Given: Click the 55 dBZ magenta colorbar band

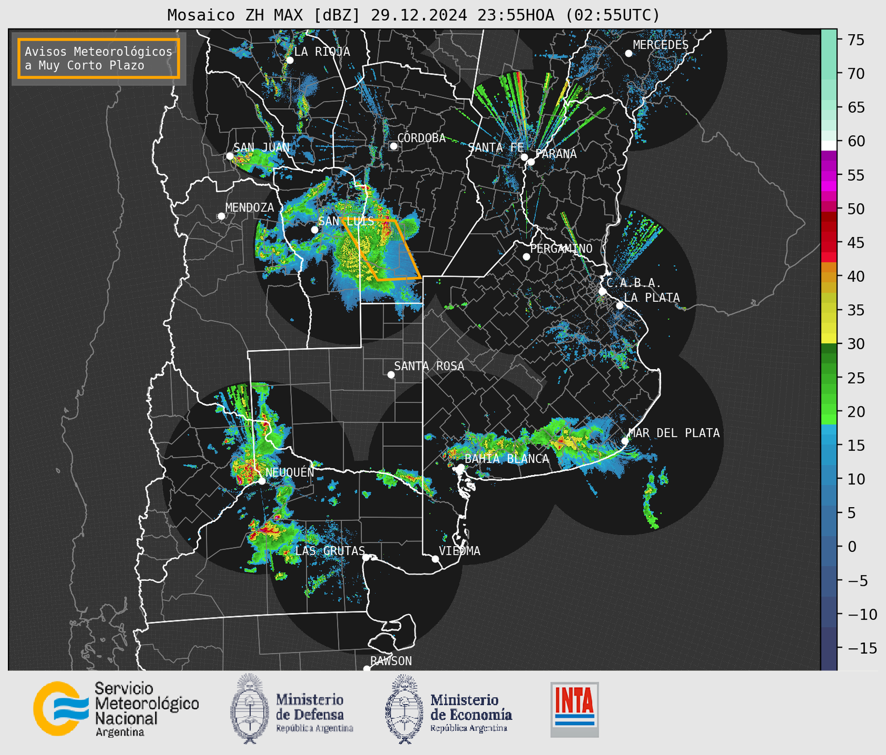Looking at the screenshot, I should (x=829, y=175).
